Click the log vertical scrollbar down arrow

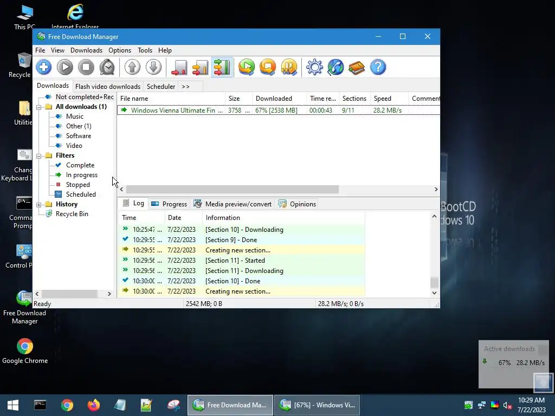pos(434,293)
